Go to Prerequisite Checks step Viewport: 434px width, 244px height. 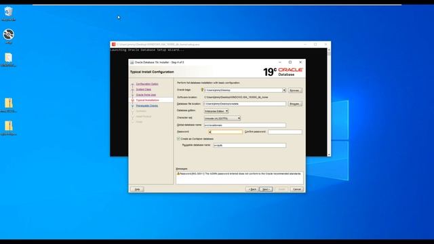pos(146,106)
